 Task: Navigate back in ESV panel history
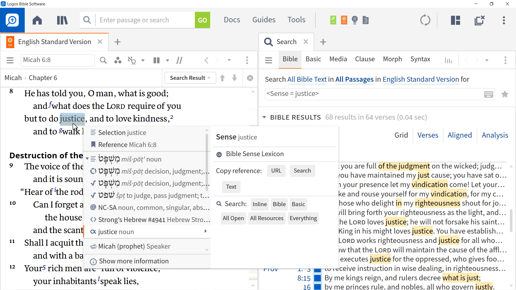[x=206, y=60]
